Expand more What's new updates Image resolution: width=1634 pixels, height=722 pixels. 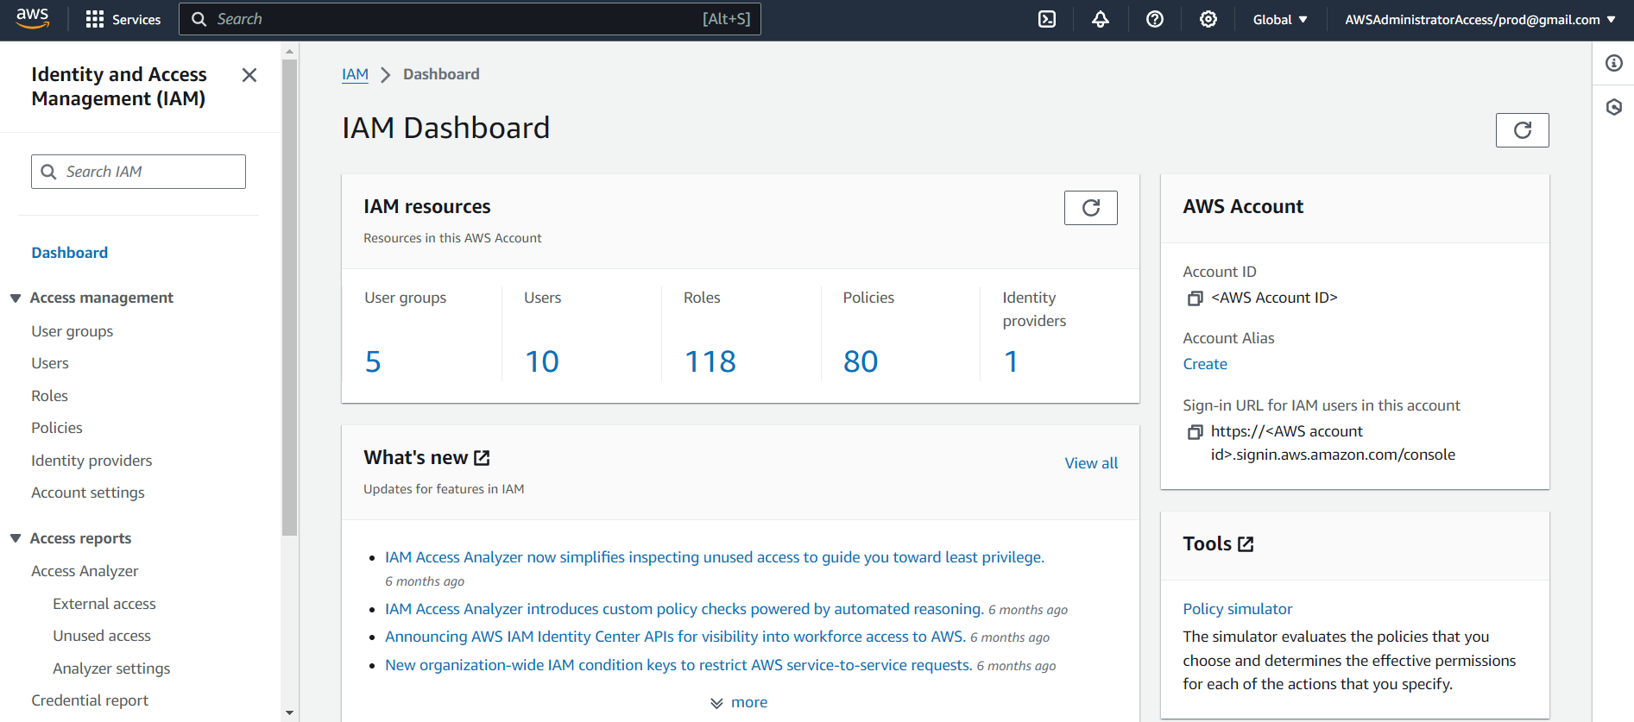pyautogui.click(x=739, y=702)
